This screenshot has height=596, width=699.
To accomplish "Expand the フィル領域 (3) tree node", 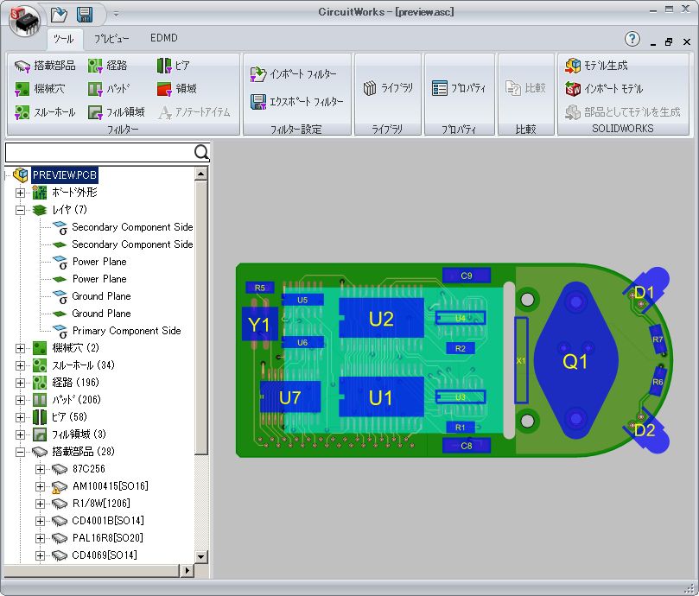I will coord(20,434).
